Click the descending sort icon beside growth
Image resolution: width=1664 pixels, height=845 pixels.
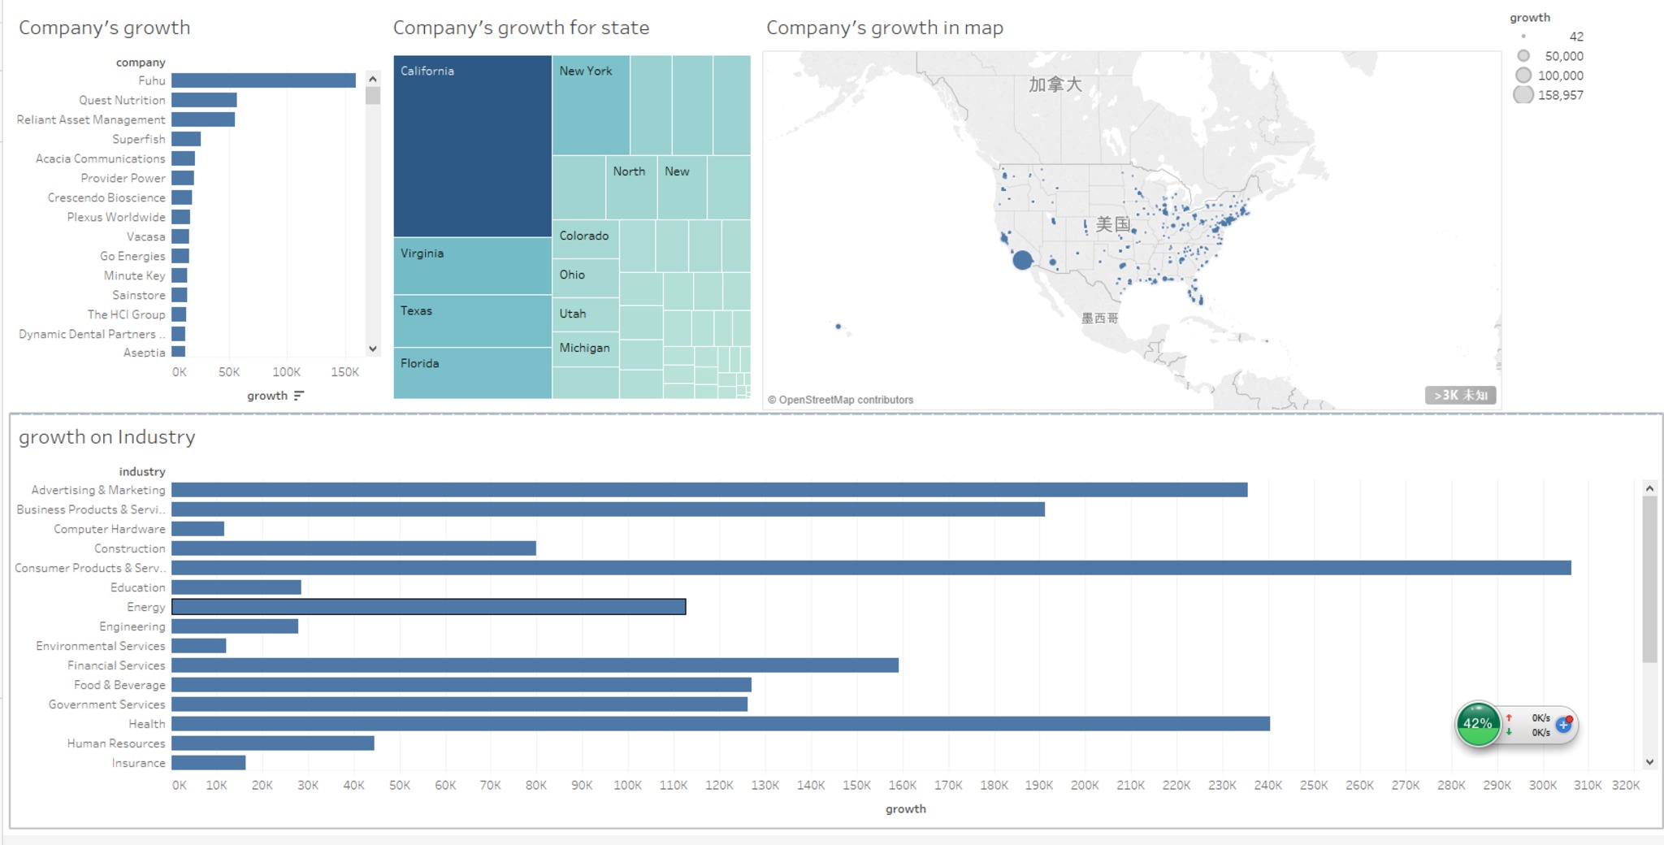pyautogui.click(x=299, y=396)
